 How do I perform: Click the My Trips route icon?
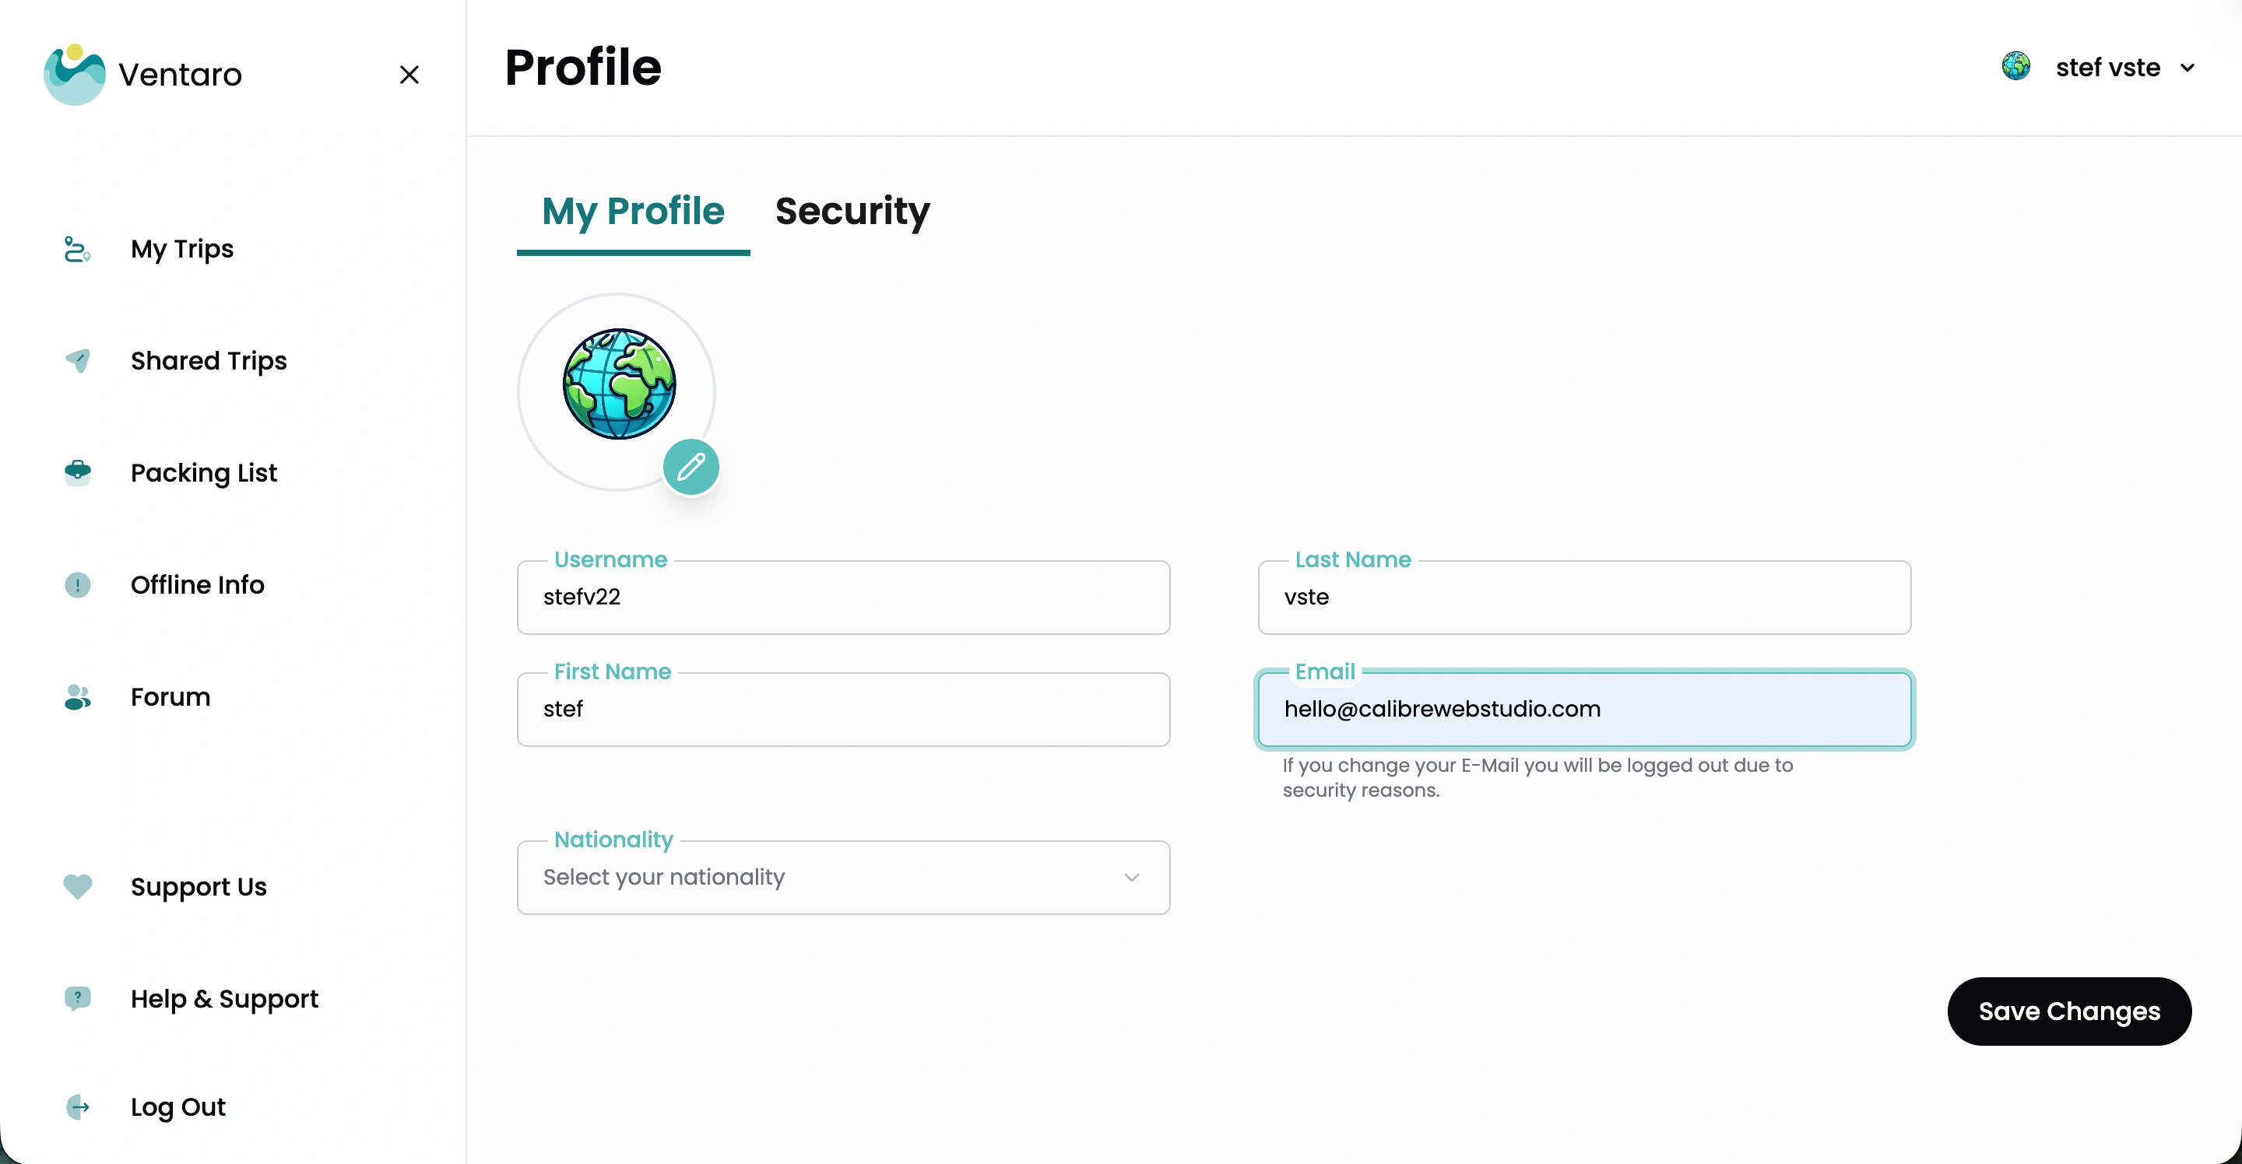coord(78,250)
